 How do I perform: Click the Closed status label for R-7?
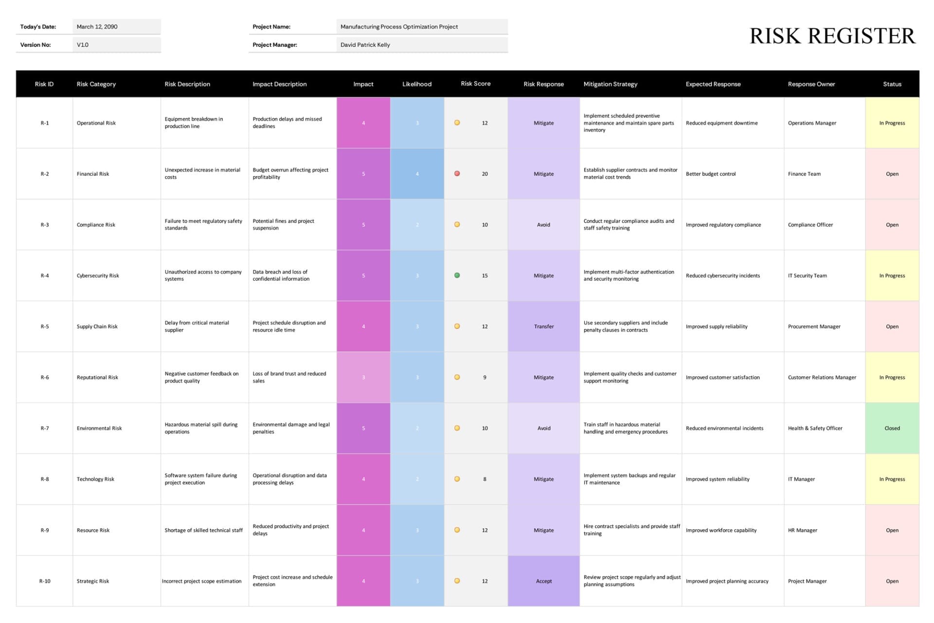click(892, 428)
